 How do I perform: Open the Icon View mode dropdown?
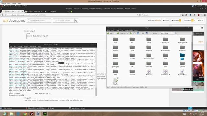pyautogui.click(x=167, y=33)
